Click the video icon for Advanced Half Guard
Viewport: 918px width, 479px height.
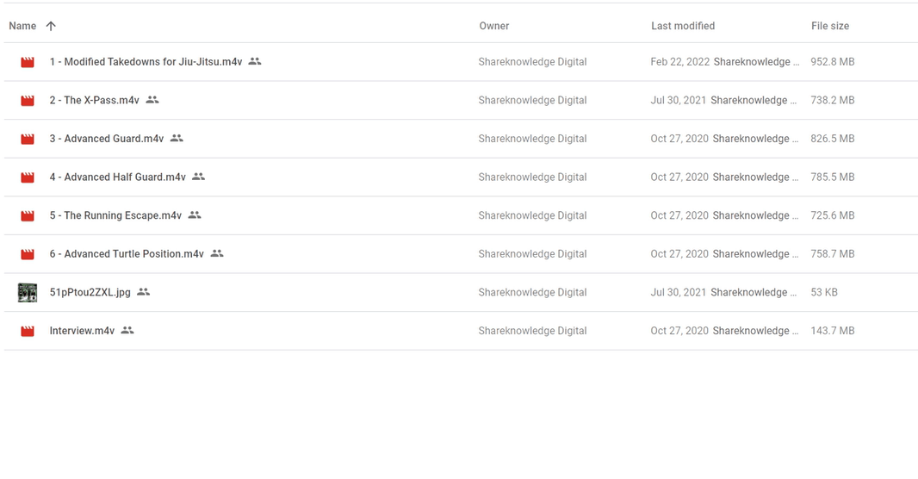[x=28, y=177]
